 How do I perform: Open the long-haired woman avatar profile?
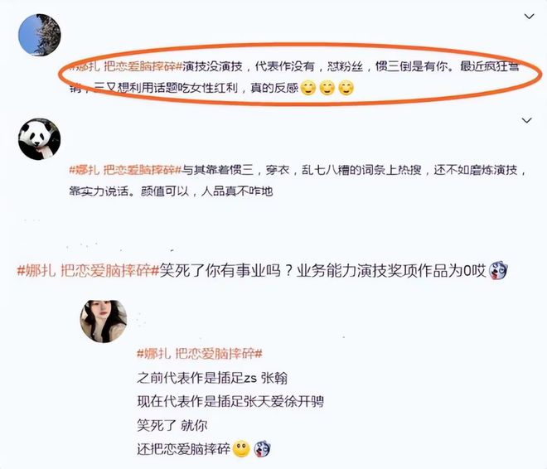(104, 322)
